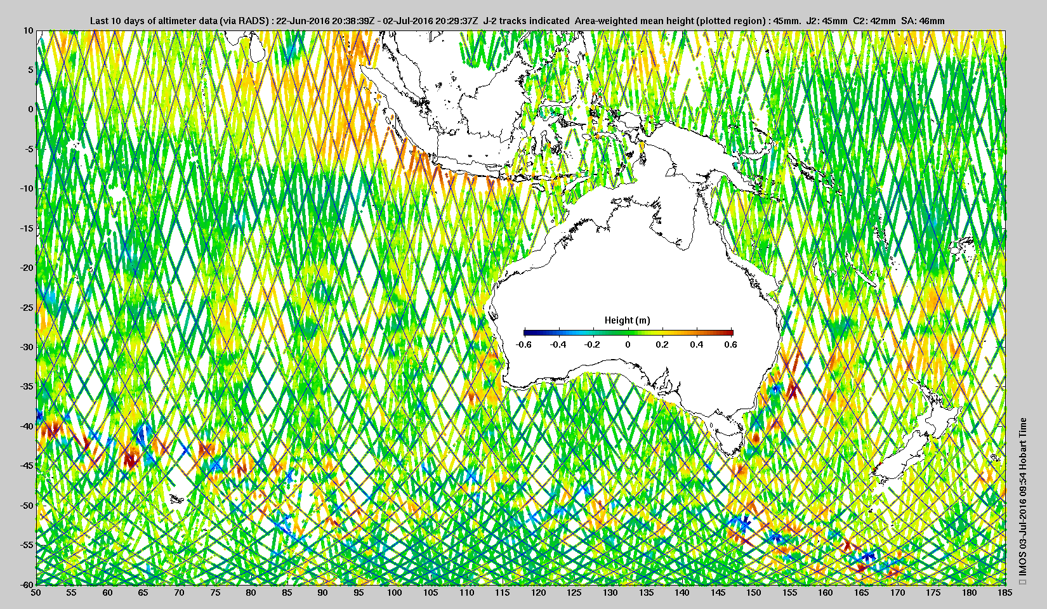Click latitude axis label '-5'
This screenshot has width=1047, height=609.
(x=29, y=149)
